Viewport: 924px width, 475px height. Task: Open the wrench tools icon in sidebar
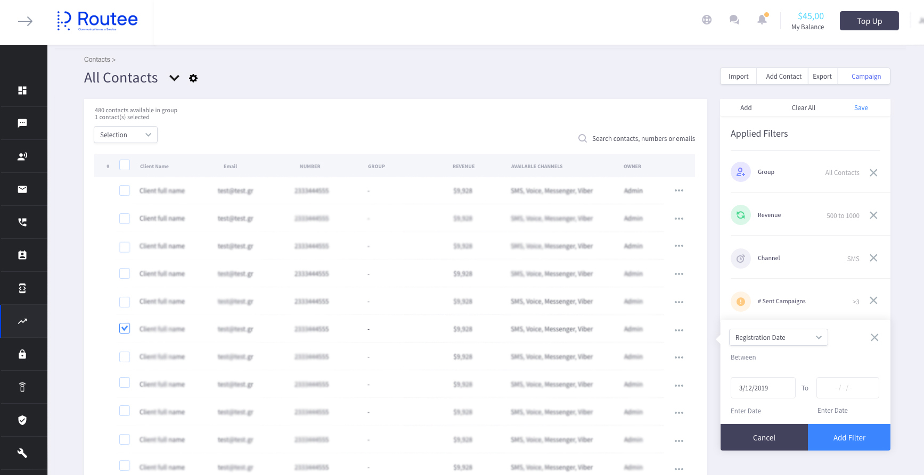pyautogui.click(x=22, y=453)
